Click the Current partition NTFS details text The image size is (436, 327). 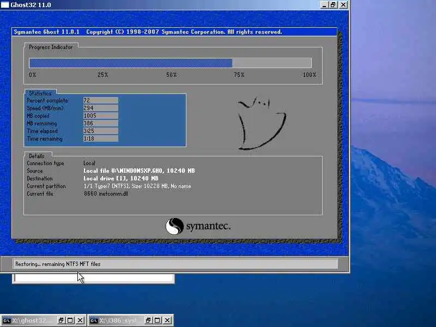point(137,186)
